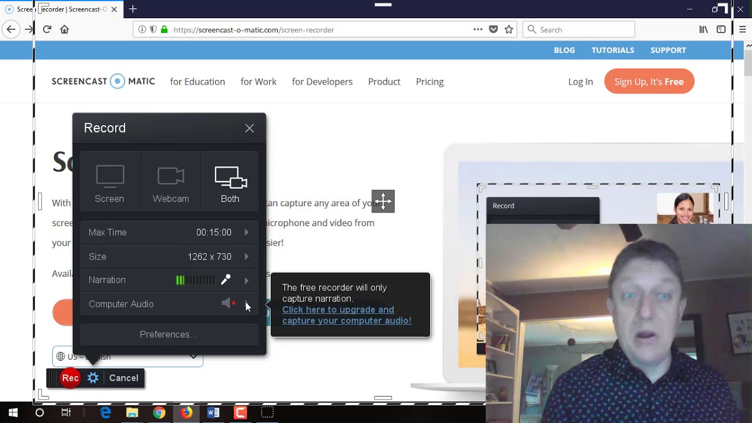This screenshot has width=752, height=423.
Task: Open the Library icon in Firefox toolbar
Action: (703, 29)
